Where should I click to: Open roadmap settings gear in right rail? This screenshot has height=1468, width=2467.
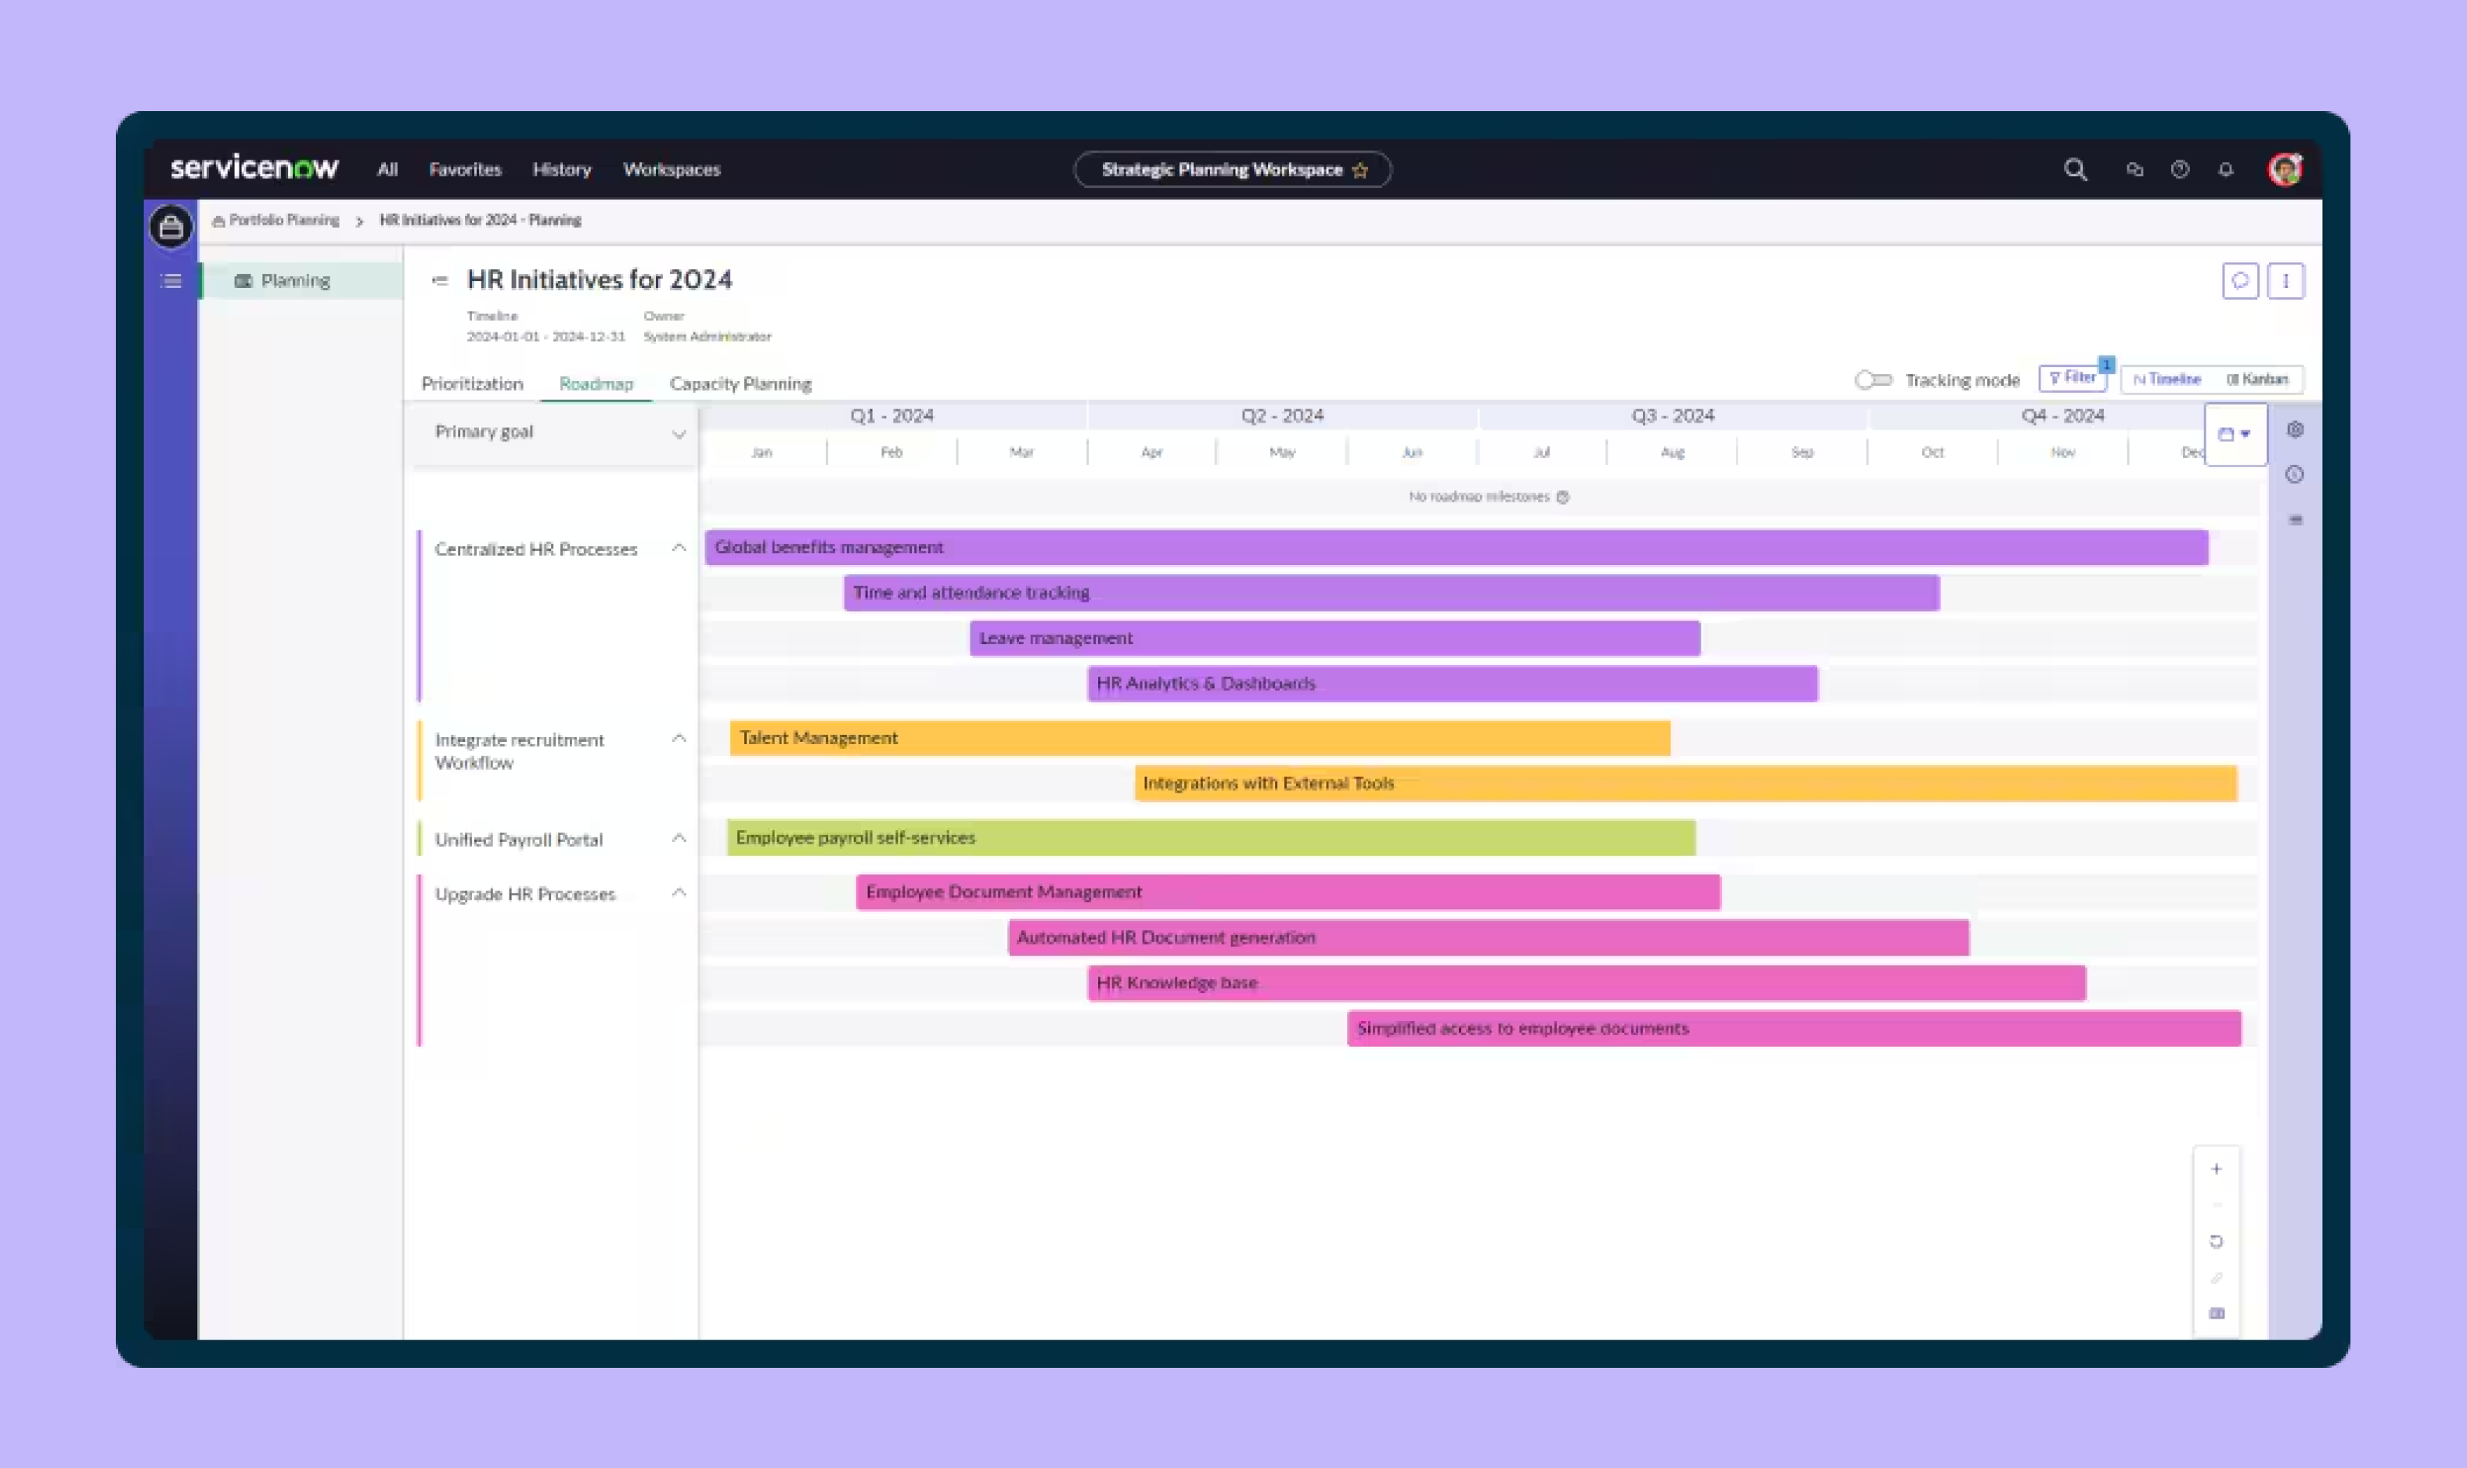(2295, 430)
